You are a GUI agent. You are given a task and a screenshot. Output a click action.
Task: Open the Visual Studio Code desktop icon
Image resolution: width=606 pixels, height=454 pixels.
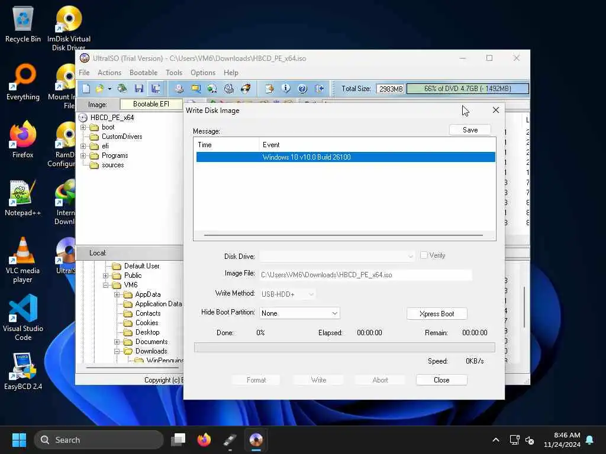tap(23, 317)
